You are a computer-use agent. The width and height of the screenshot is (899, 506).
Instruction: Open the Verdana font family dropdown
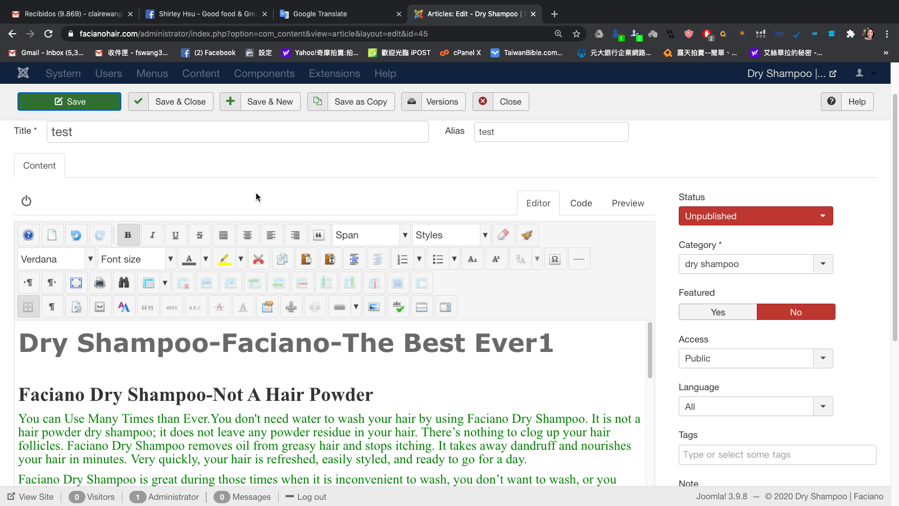56,259
